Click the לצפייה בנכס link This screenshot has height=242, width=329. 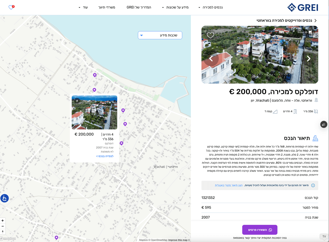pos(105,156)
